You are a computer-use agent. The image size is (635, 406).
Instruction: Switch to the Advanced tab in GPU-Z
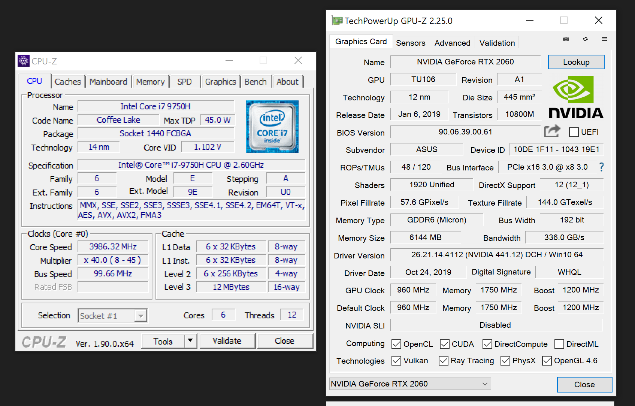click(x=453, y=43)
